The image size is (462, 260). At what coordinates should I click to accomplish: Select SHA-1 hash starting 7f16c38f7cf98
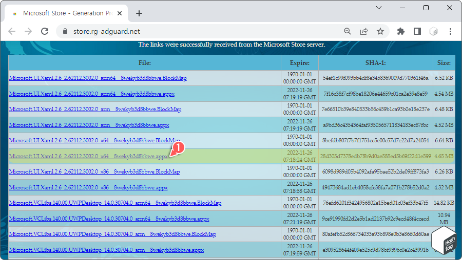pos(376,94)
